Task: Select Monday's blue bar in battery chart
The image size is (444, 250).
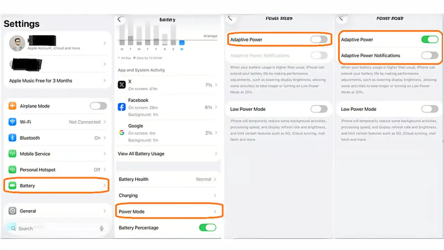Action: (182, 43)
